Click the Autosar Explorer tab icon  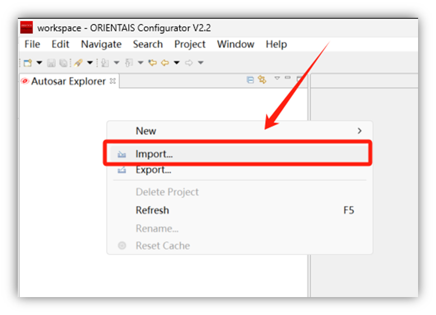point(25,81)
